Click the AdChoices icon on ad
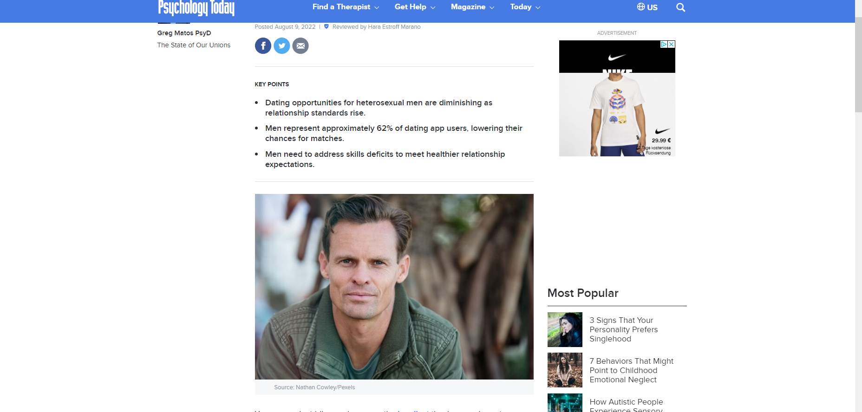 [664, 44]
